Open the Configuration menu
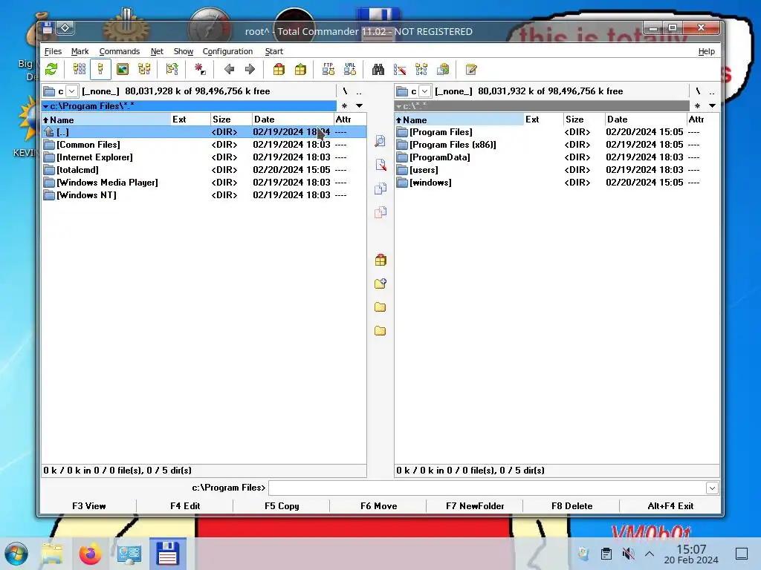 click(x=227, y=51)
